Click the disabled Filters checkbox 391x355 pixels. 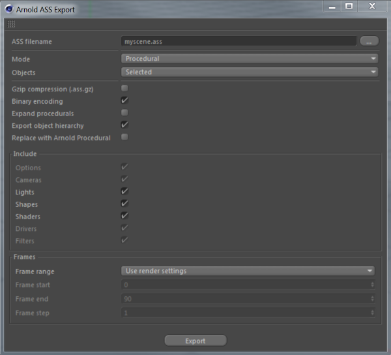point(124,240)
